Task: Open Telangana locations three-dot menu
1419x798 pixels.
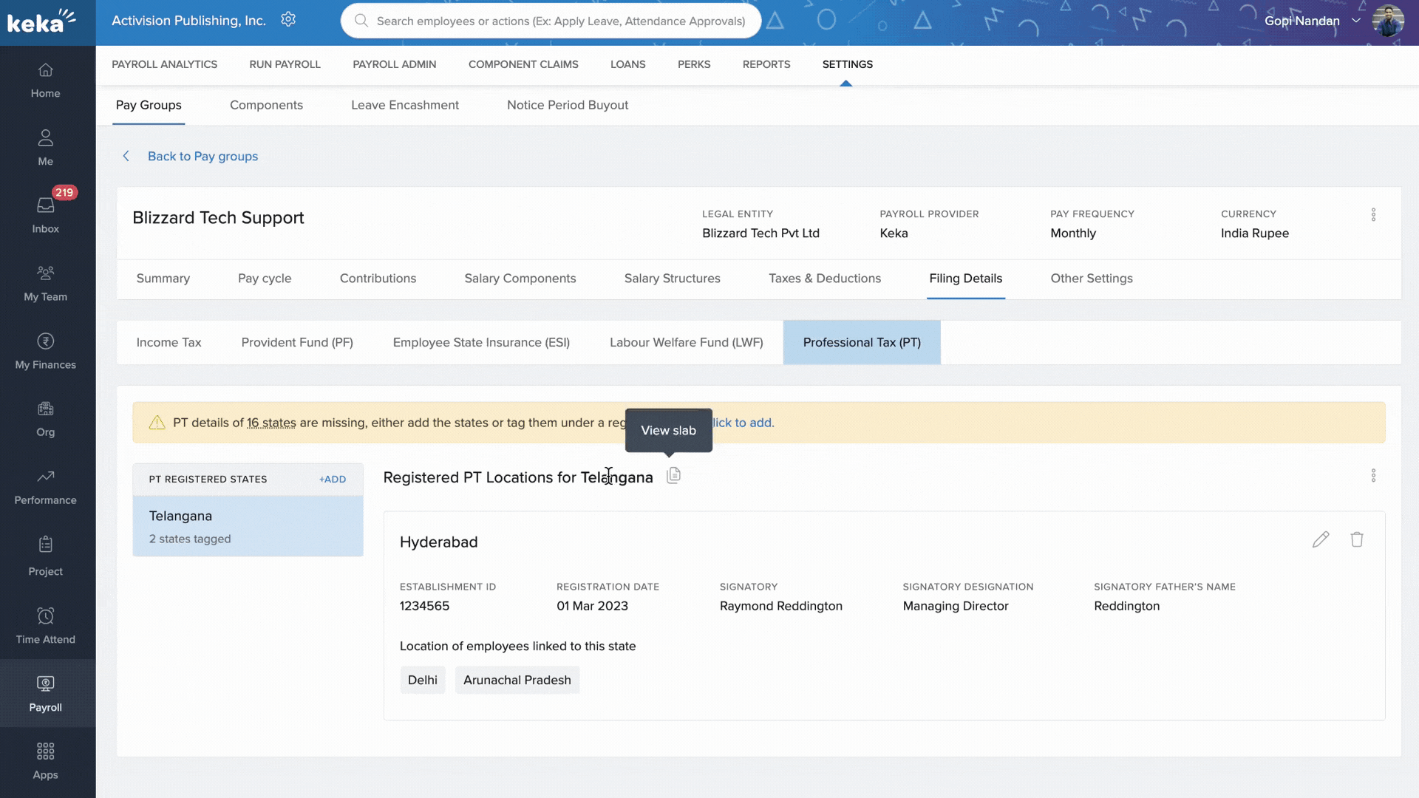Action: pyautogui.click(x=1373, y=476)
